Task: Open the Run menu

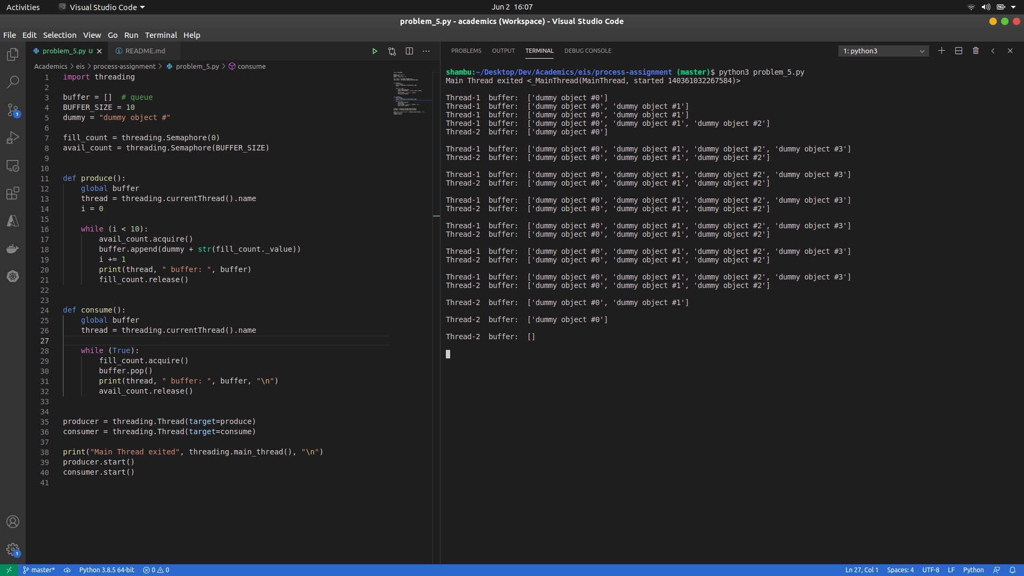Action: 131,35
